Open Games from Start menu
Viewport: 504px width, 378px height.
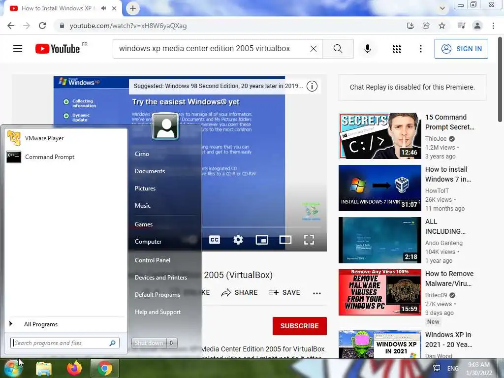pos(143,224)
